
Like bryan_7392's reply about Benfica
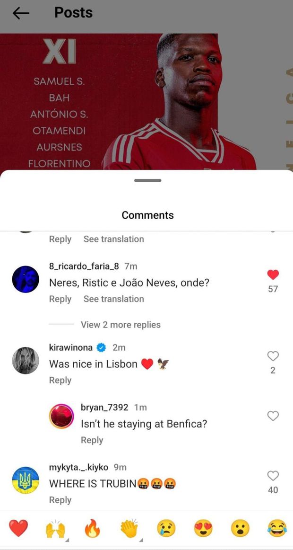[x=273, y=416]
